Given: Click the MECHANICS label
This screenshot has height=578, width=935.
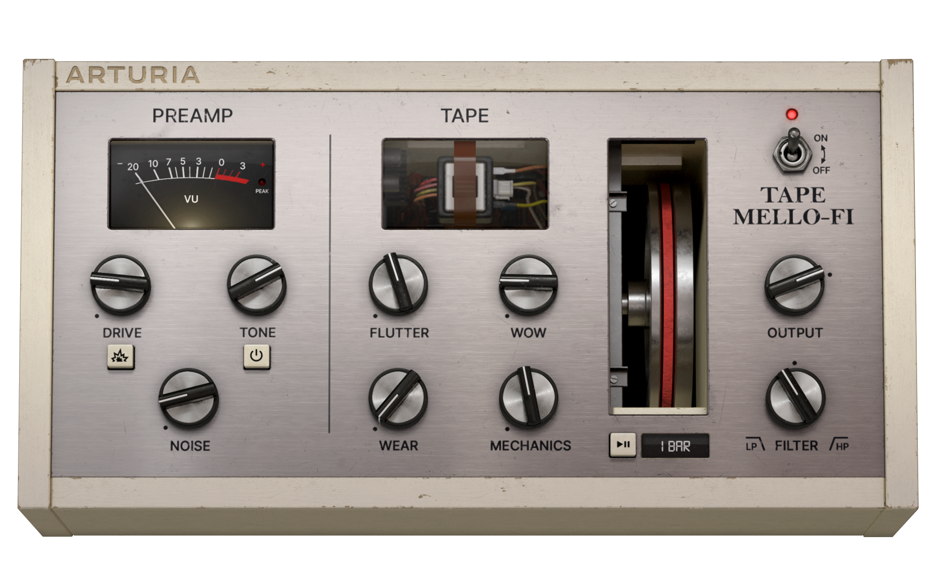Looking at the screenshot, I should click(531, 446).
